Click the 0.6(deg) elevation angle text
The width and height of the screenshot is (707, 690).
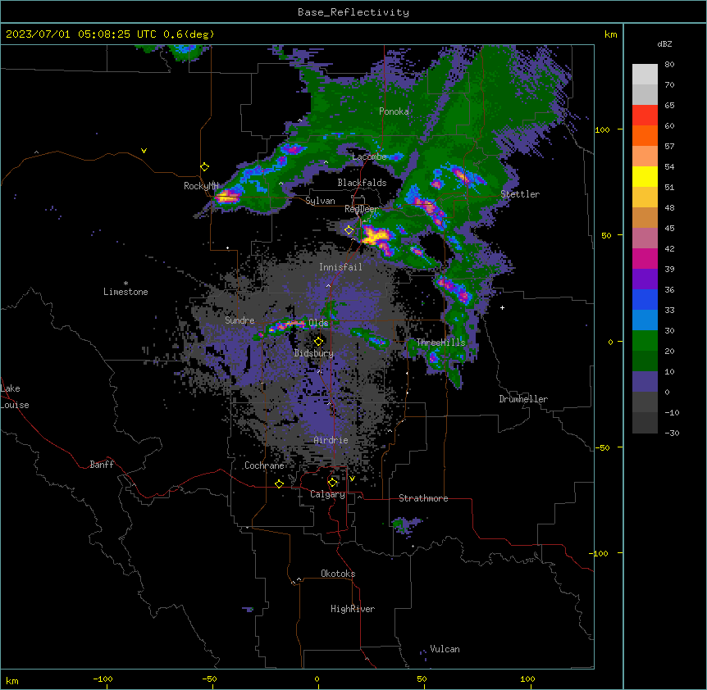click(x=189, y=34)
